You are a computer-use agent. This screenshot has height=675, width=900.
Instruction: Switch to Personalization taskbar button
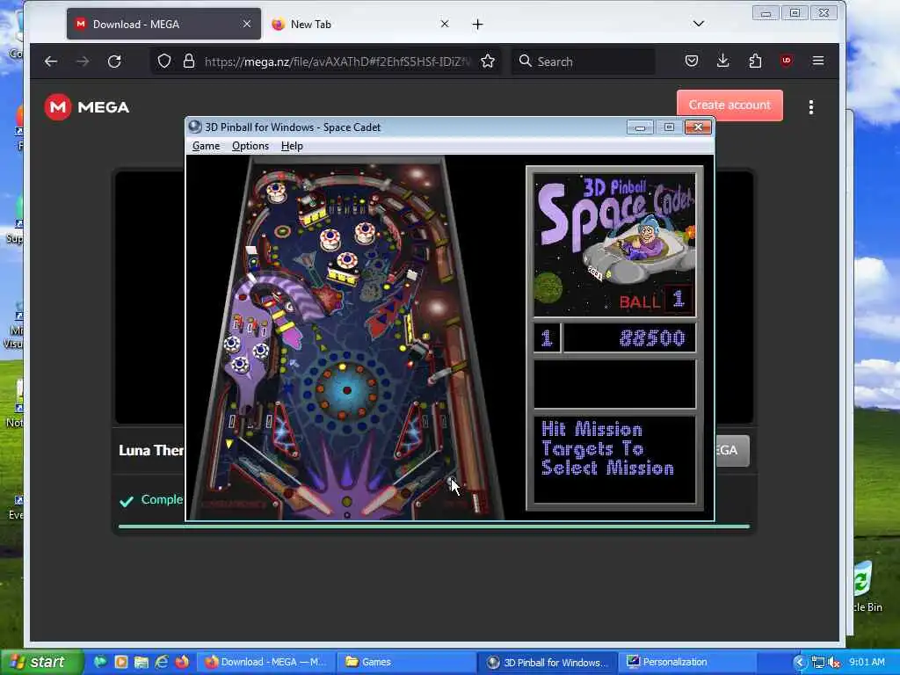[687, 662]
